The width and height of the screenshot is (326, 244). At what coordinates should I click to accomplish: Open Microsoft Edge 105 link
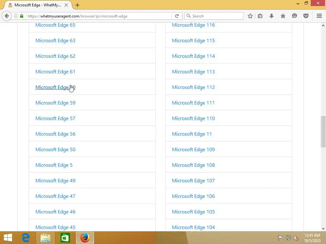193,212
